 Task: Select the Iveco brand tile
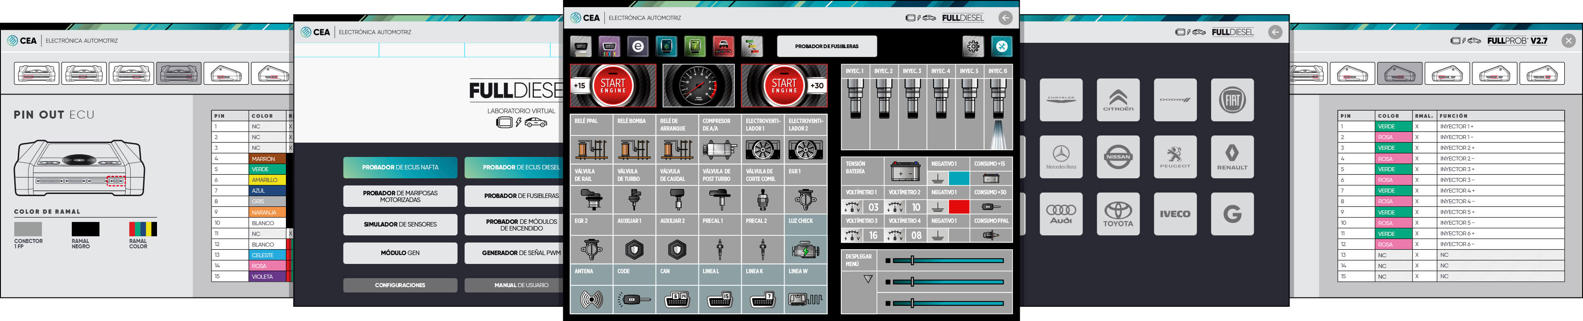point(1175,214)
